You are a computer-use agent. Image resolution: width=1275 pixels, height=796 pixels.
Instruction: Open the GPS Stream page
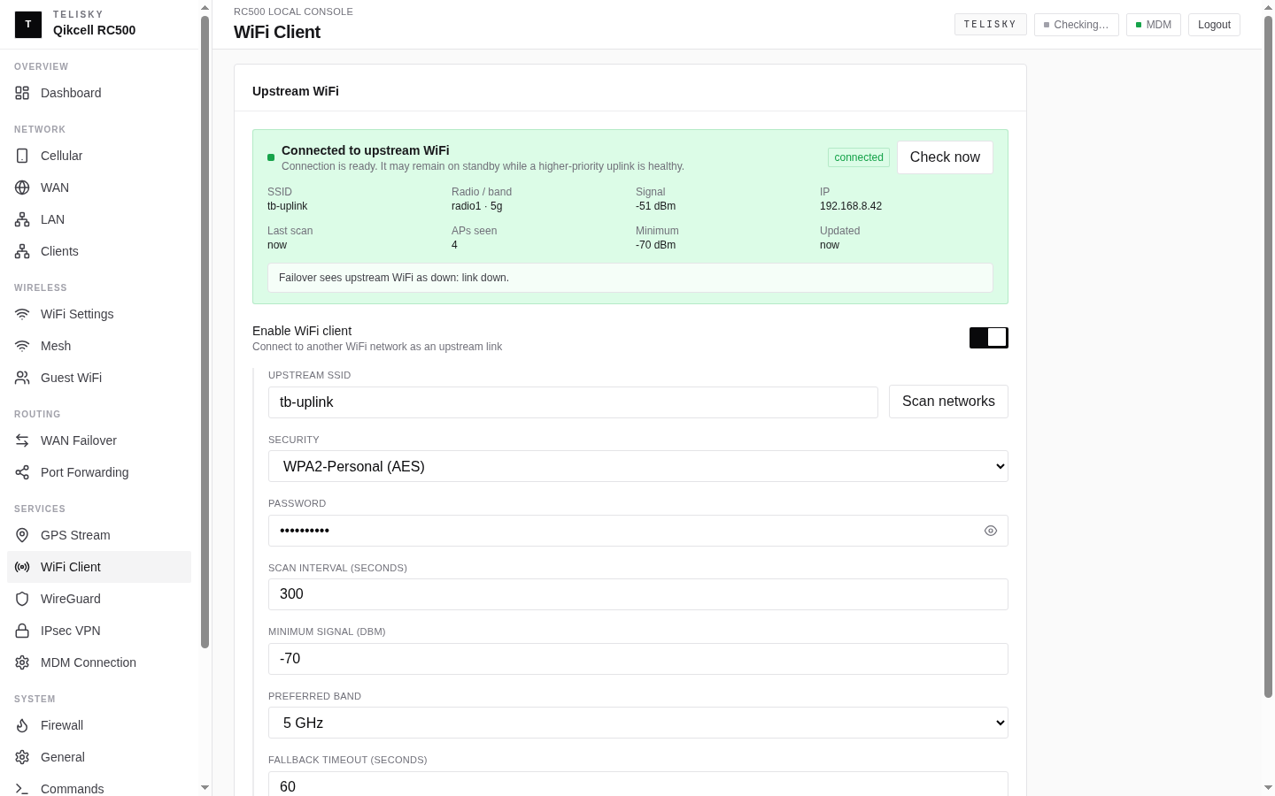[x=99, y=535]
